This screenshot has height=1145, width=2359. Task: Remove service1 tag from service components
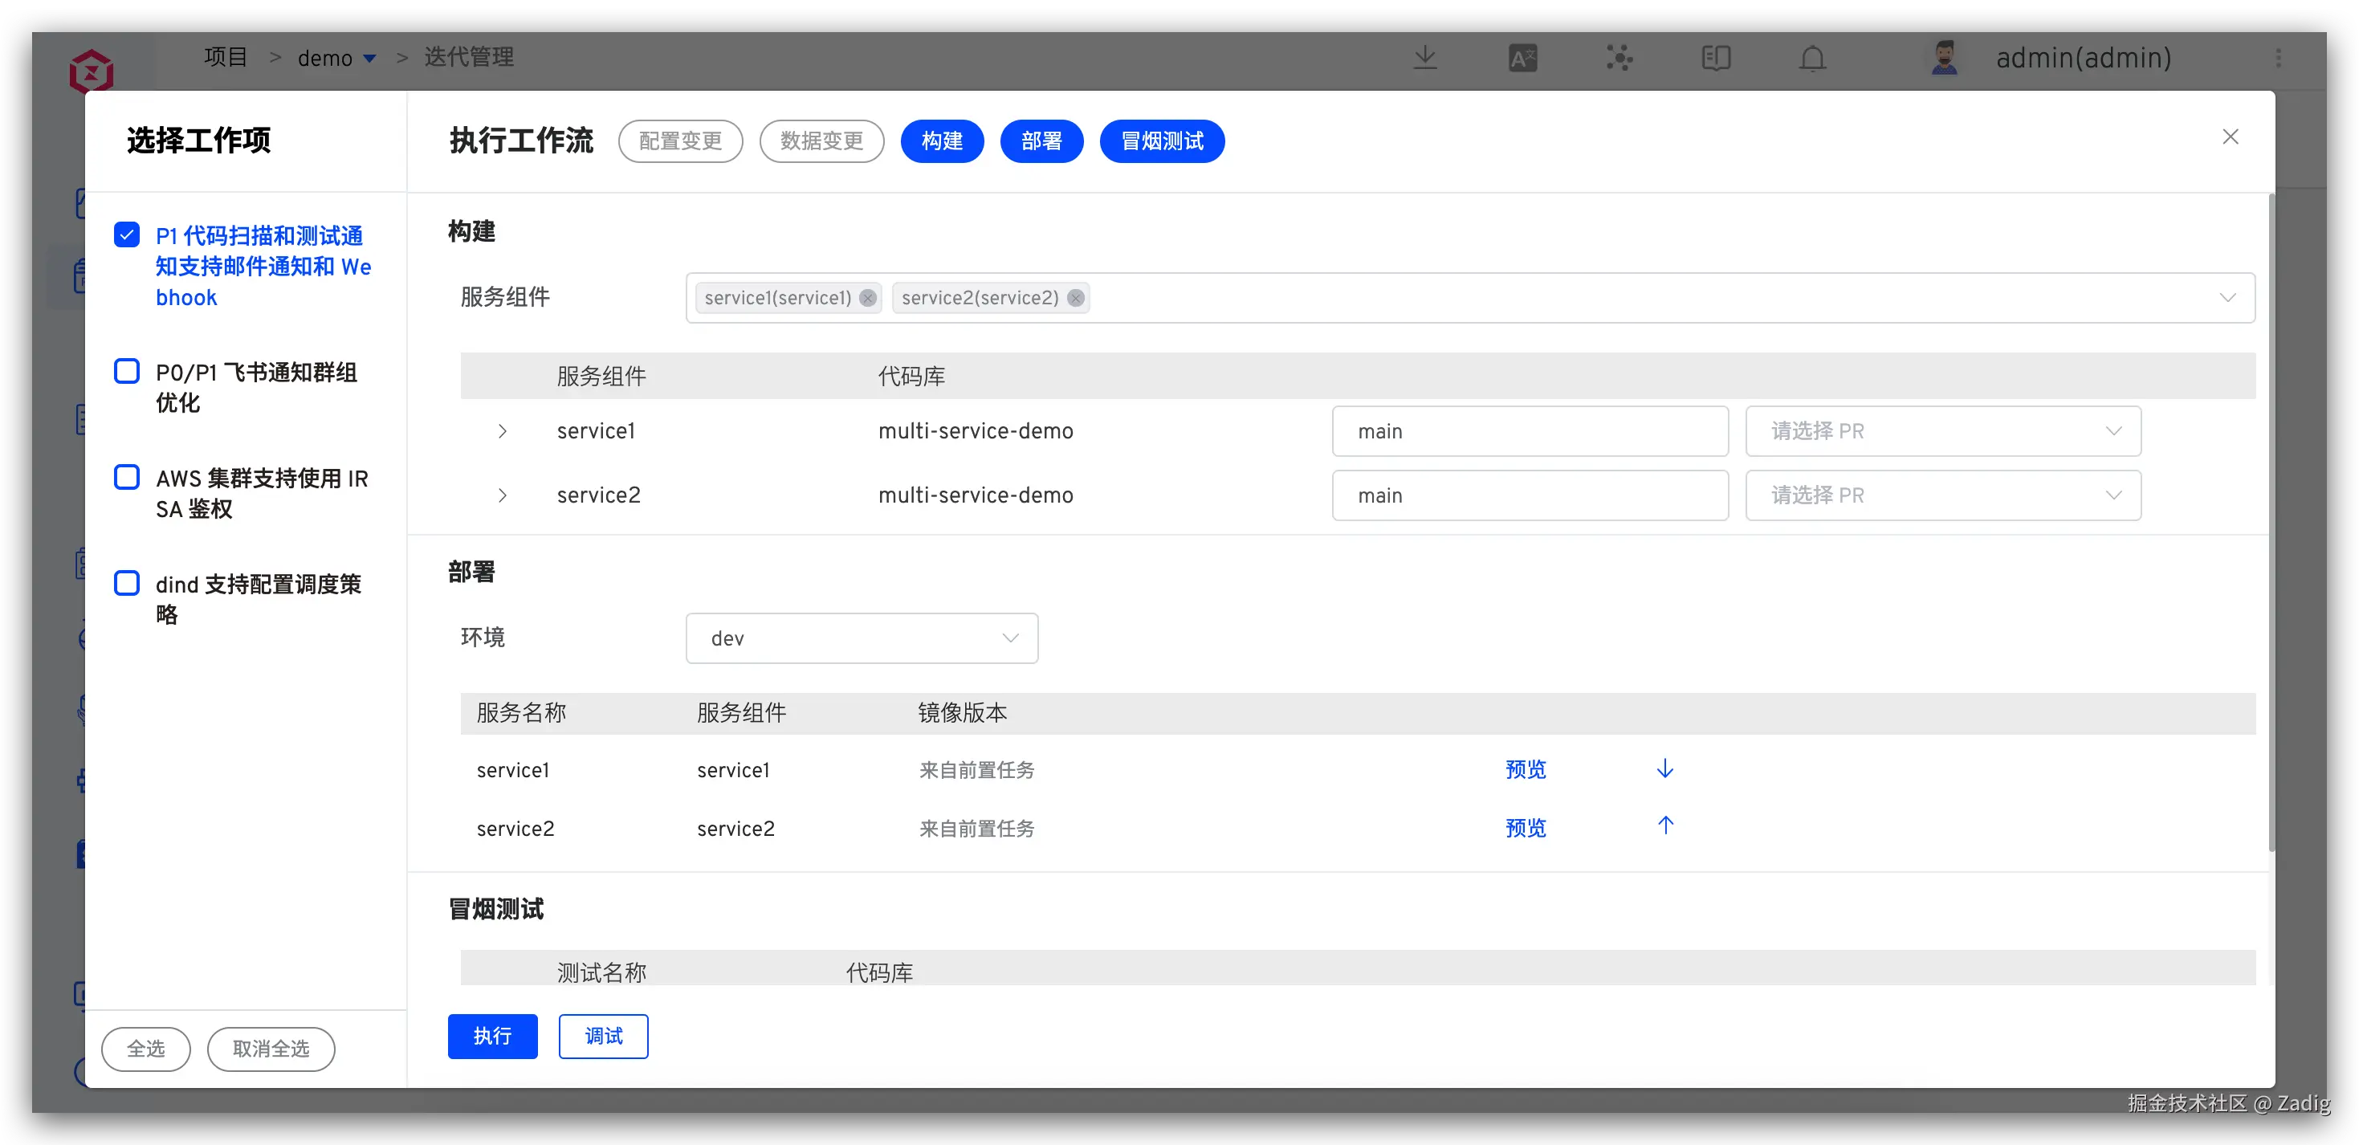coord(867,298)
